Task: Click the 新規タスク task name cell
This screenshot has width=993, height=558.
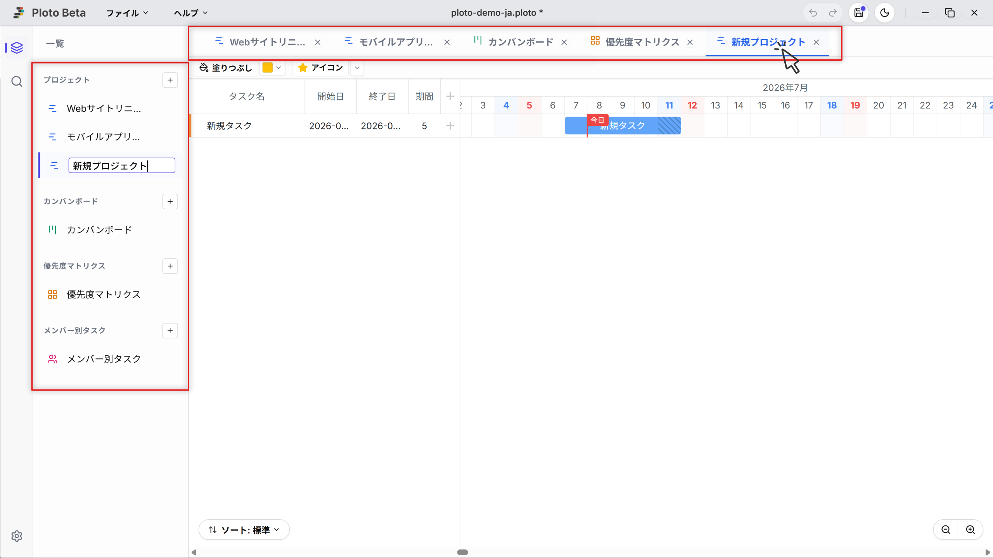Action: [248, 126]
